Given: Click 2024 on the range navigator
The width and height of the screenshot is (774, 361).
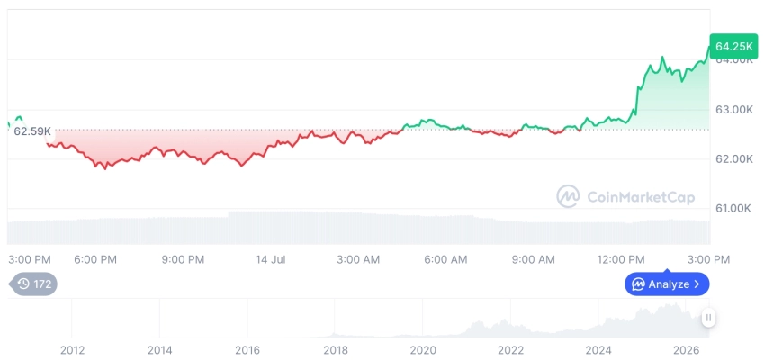Looking at the screenshot, I should tap(598, 350).
